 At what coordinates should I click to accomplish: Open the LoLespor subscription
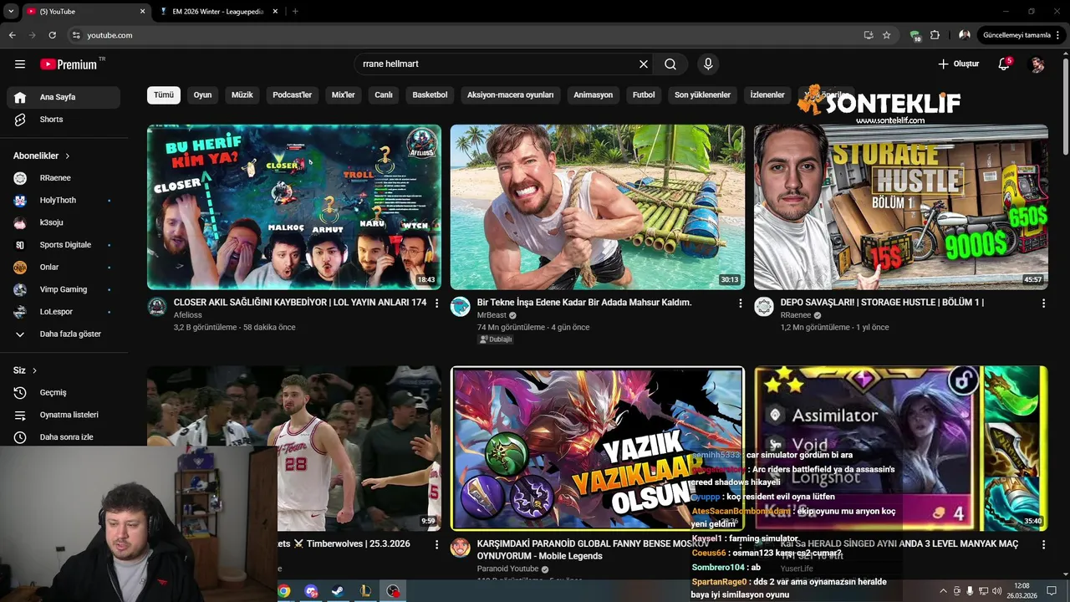(64, 312)
